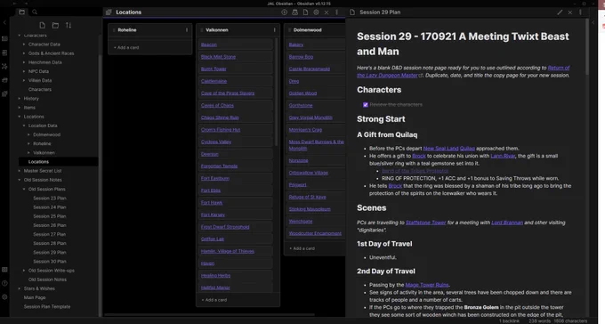Open Session 29 Plan in file tree

(x=50, y=253)
